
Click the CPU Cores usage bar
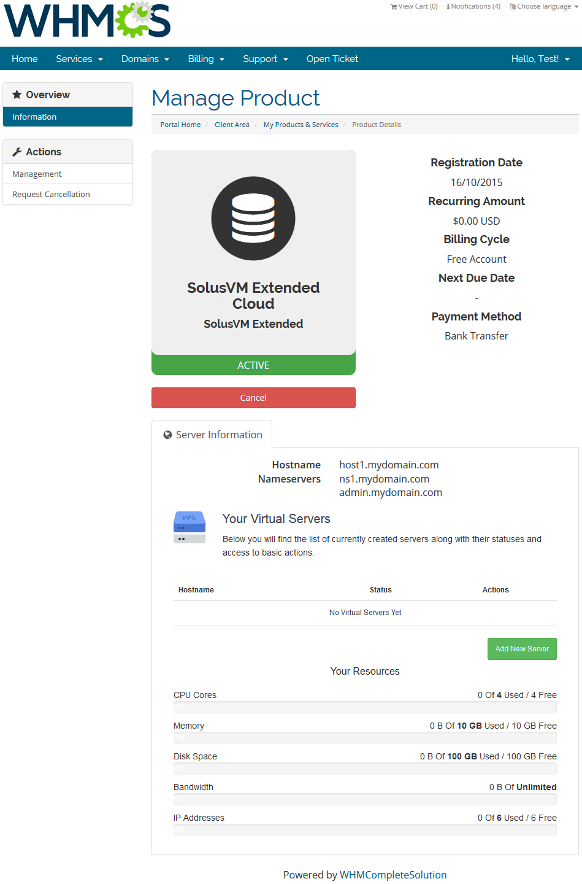pos(365,707)
